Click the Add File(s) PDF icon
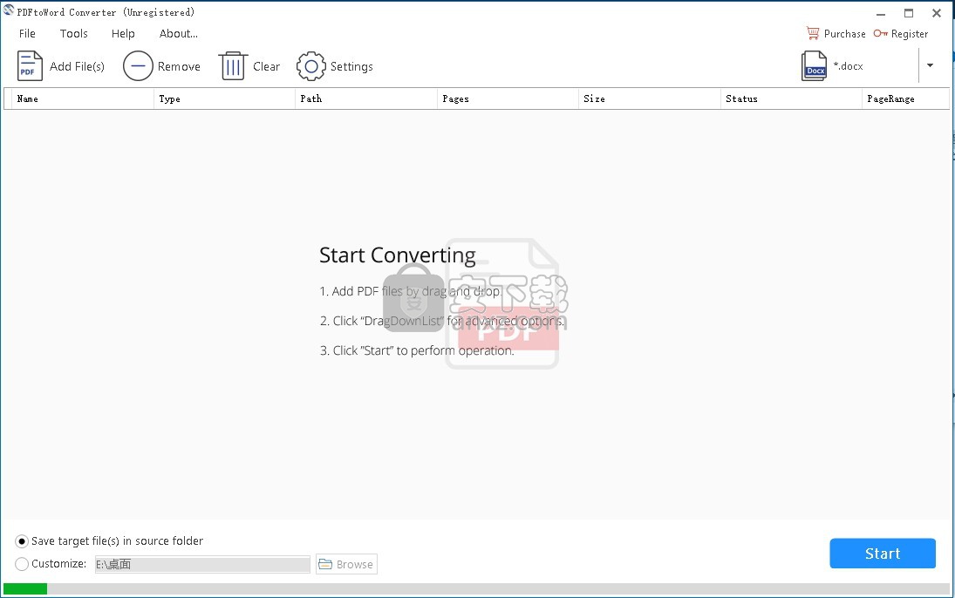955x598 pixels. pos(30,65)
